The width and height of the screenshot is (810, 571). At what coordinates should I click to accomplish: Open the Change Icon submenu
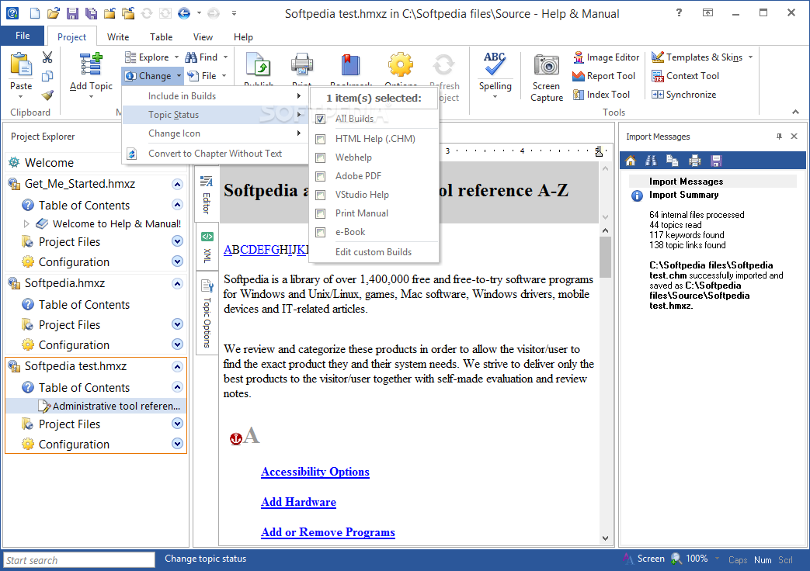click(215, 133)
